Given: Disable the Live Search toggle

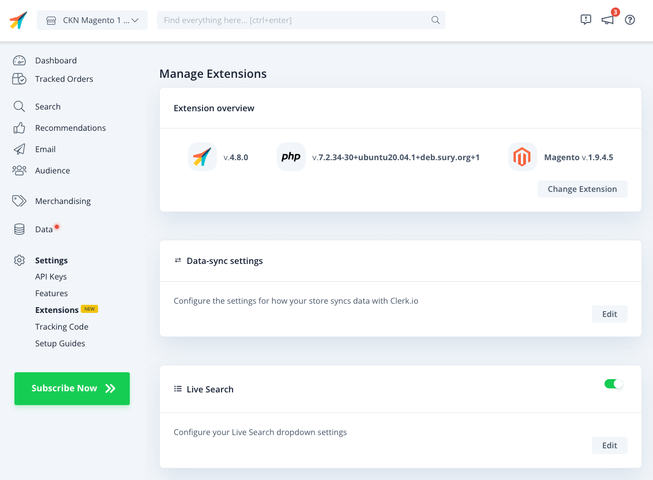Looking at the screenshot, I should click(x=614, y=384).
